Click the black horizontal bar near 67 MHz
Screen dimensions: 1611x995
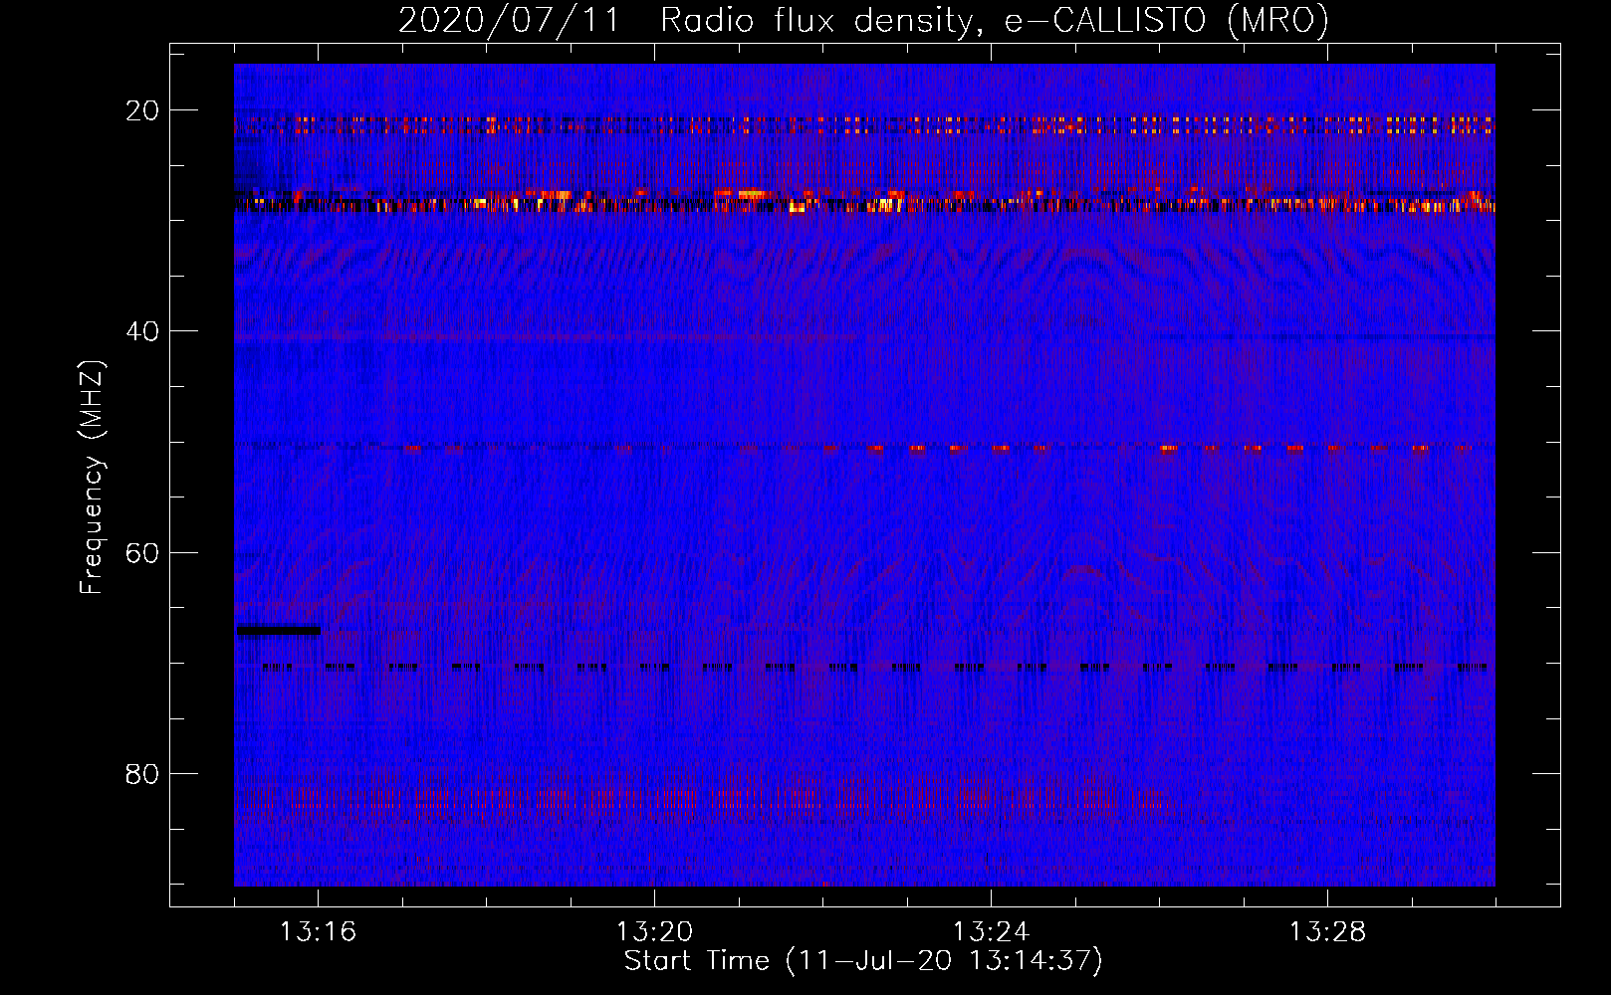tap(279, 630)
